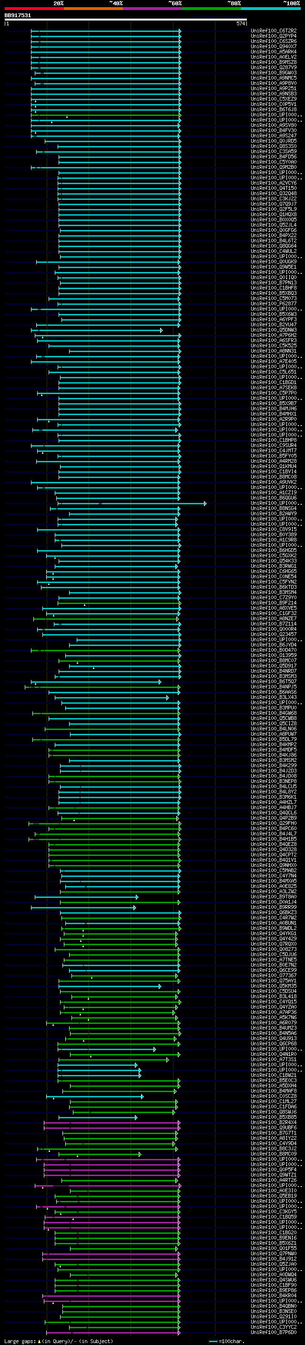Select the UniRef100_B3NEP8 label
The width and height of the screenshot is (305, 1345).
pyautogui.click(x=274, y=781)
